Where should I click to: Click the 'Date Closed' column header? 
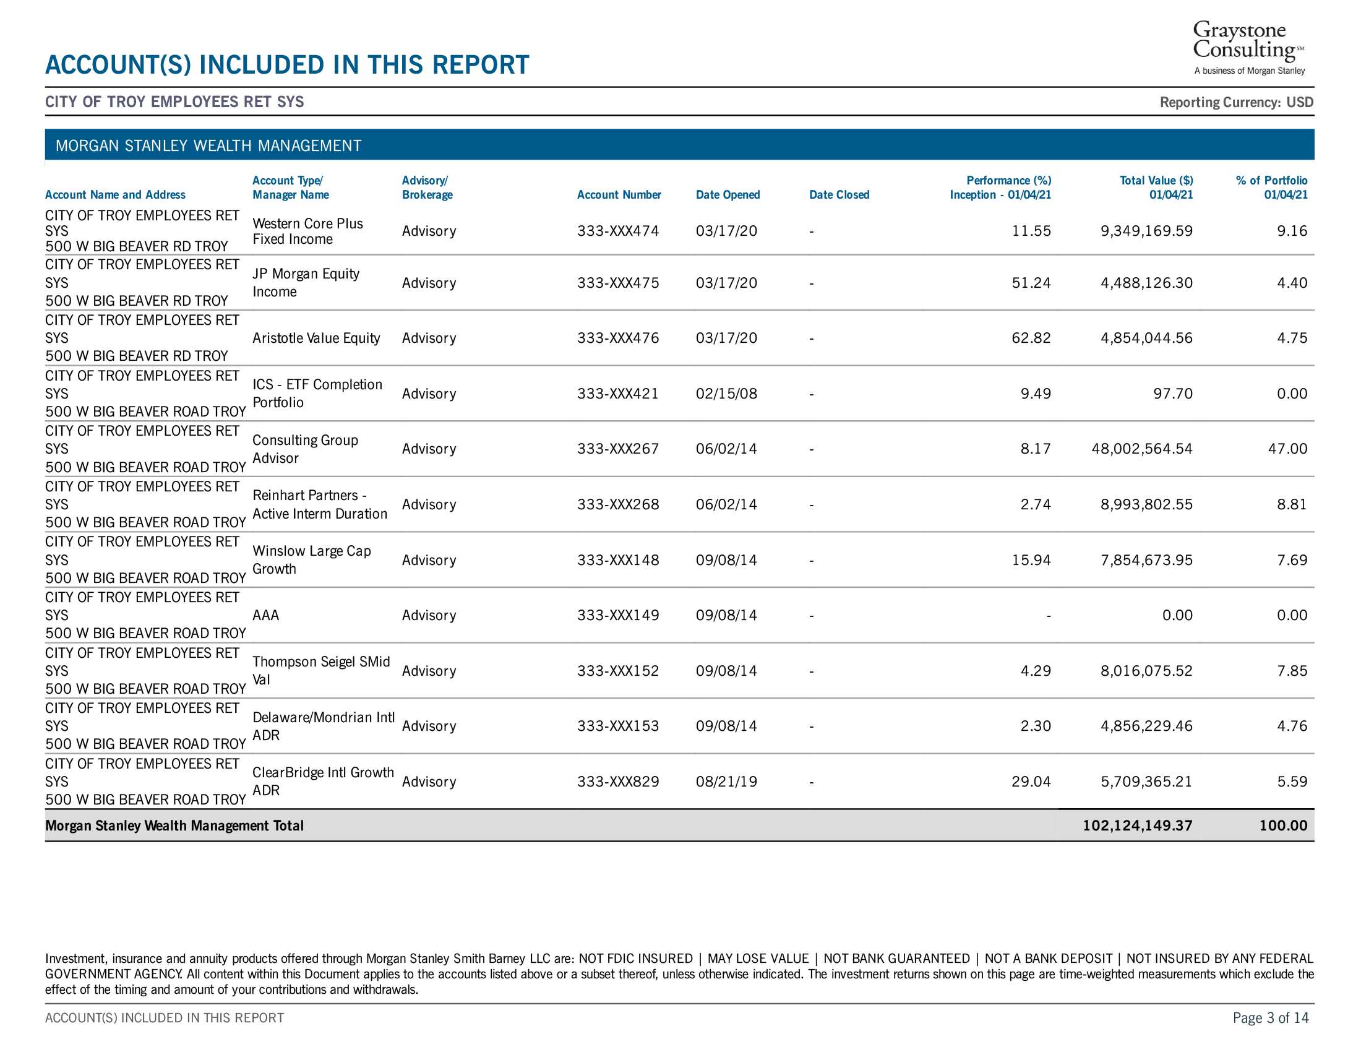click(x=839, y=194)
